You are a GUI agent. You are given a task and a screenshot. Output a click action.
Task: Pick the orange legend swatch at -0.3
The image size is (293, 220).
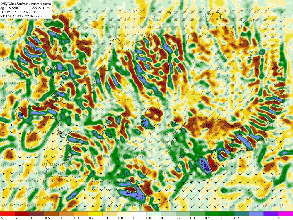click(x=81, y=214)
